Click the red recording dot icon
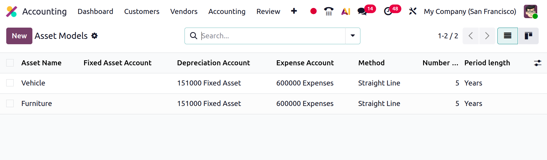 pos(313,11)
